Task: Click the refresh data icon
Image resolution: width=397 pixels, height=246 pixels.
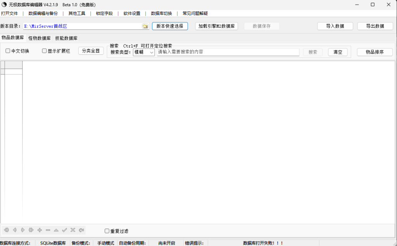Action: click(81, 230)
